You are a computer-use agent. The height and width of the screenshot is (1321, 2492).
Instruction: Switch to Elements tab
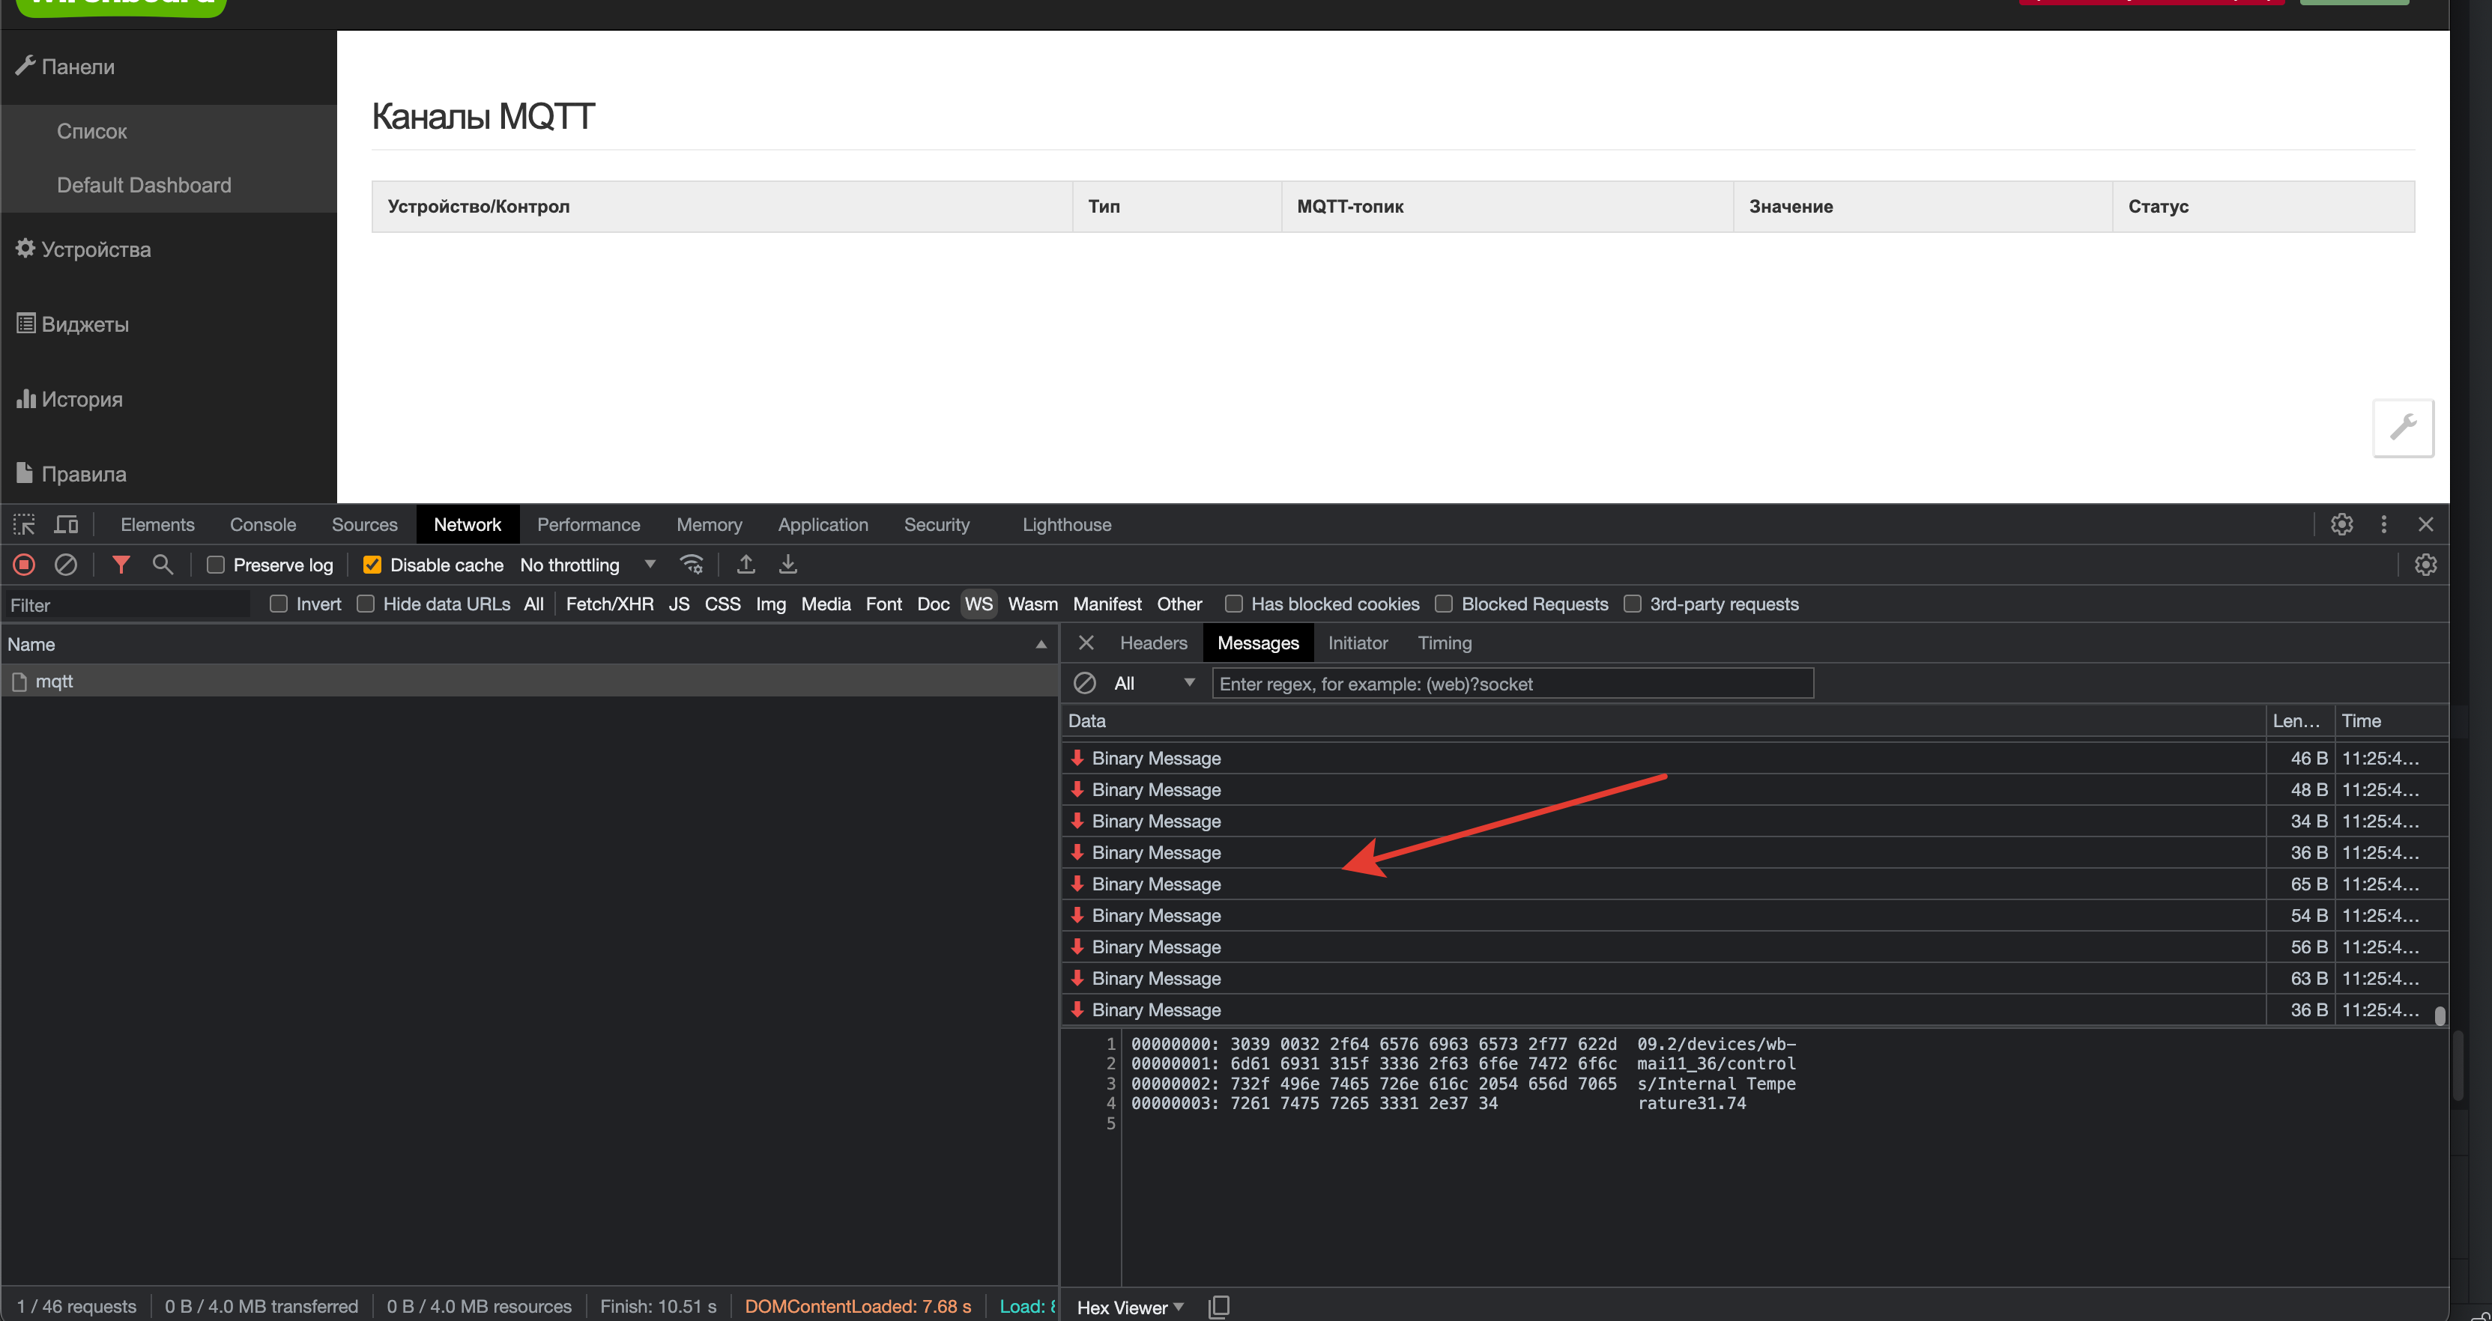pyautogui.click(x=157, y=524)
